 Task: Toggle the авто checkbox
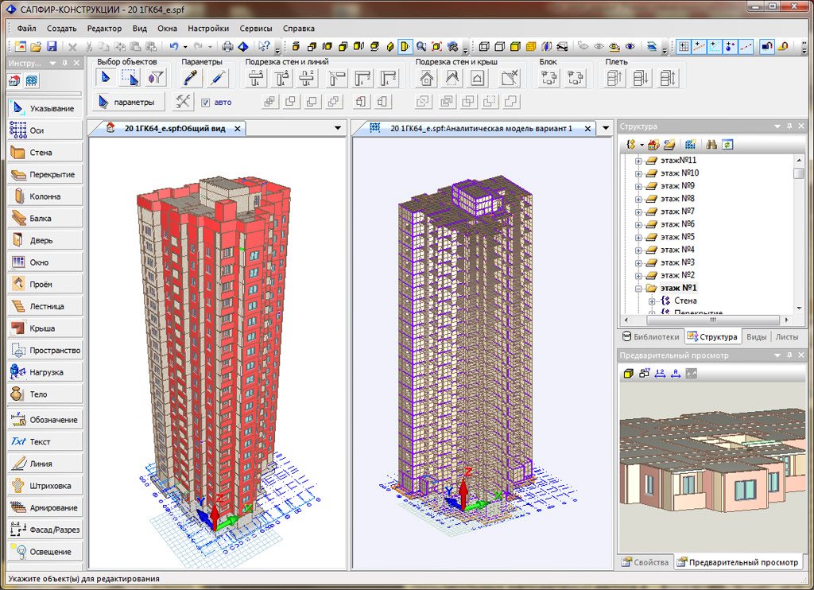coord(205,102)
